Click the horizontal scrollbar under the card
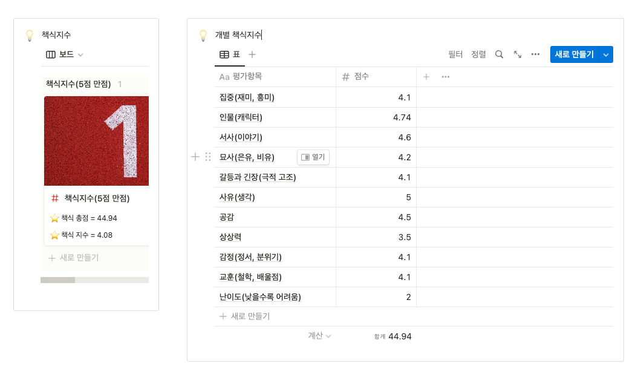The width and height of the screenshot is (641, 369). point(57,279)
